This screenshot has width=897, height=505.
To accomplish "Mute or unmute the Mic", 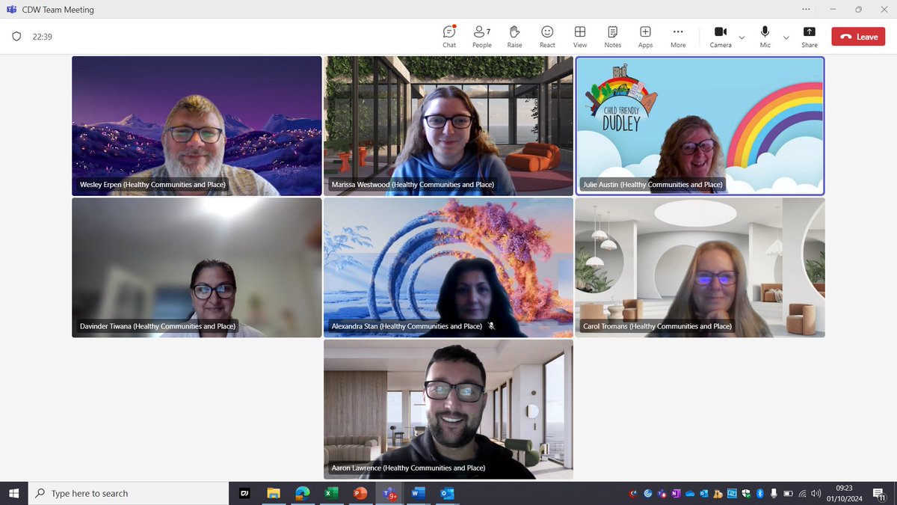I will coord(765,37).
